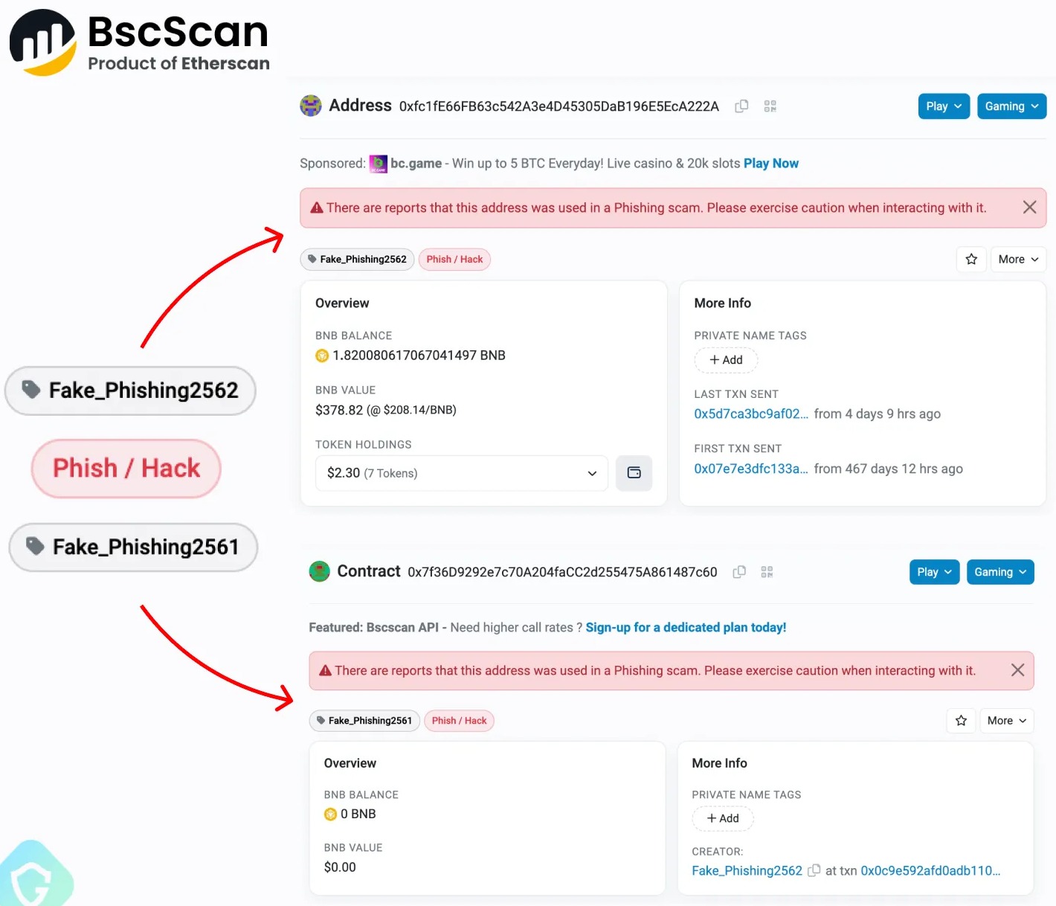Screen dimensions: 1056x906
Task: Expand the More menu for the Contract
Action: (x=1006, y=721)
